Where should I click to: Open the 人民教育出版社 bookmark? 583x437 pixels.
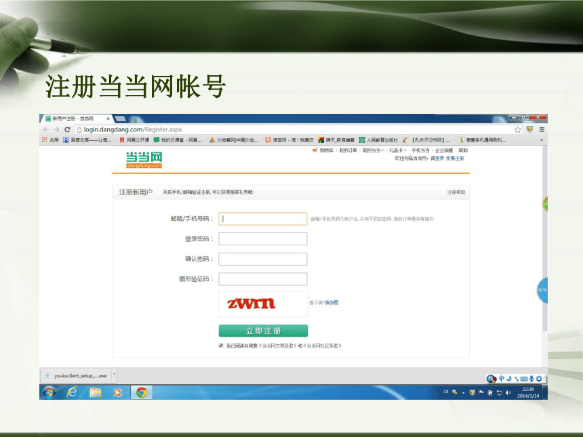[378, 140]
